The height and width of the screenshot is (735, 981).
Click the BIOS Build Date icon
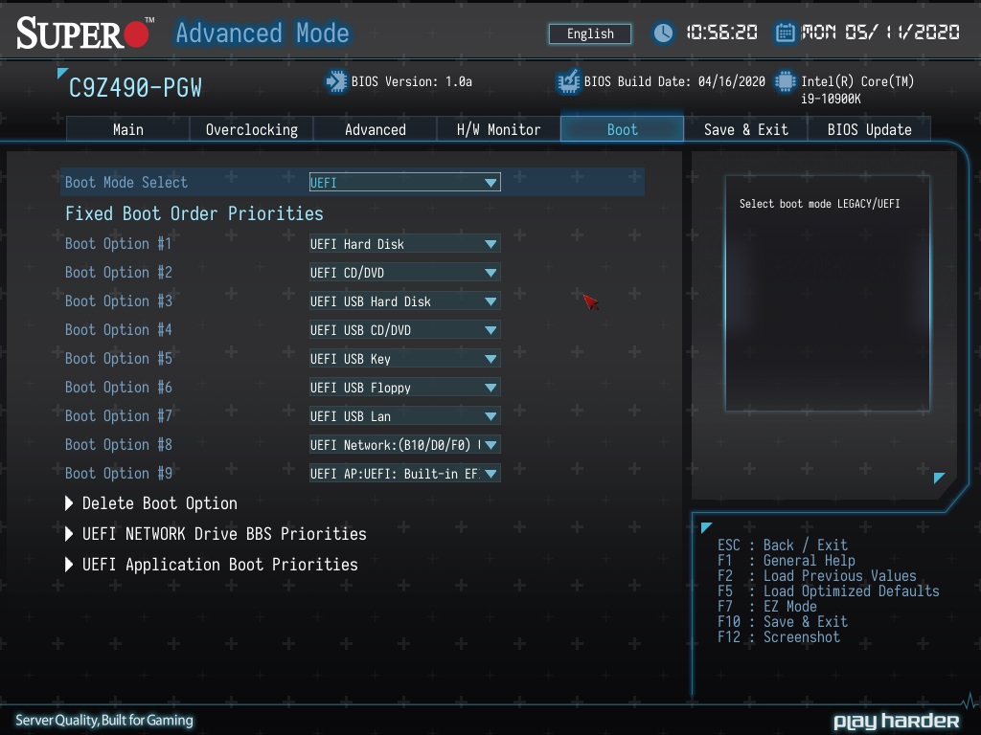(x=568, y=82)
